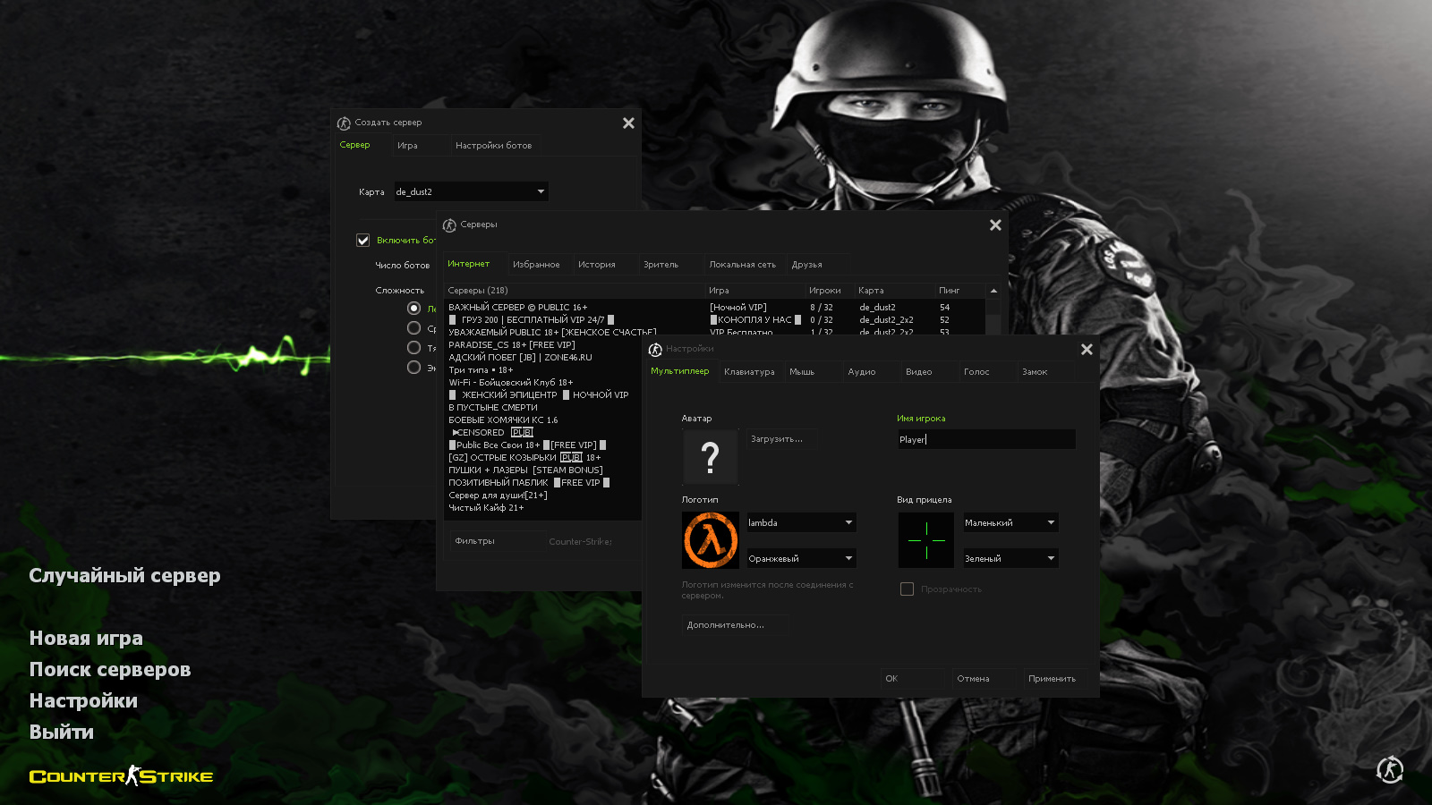
Task: Click the Counter-Strike logo at bottom left
Action: (121, 776)
